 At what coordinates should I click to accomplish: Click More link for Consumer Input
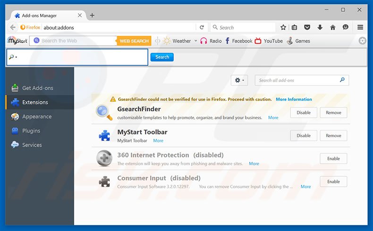(x=305, y=187)
